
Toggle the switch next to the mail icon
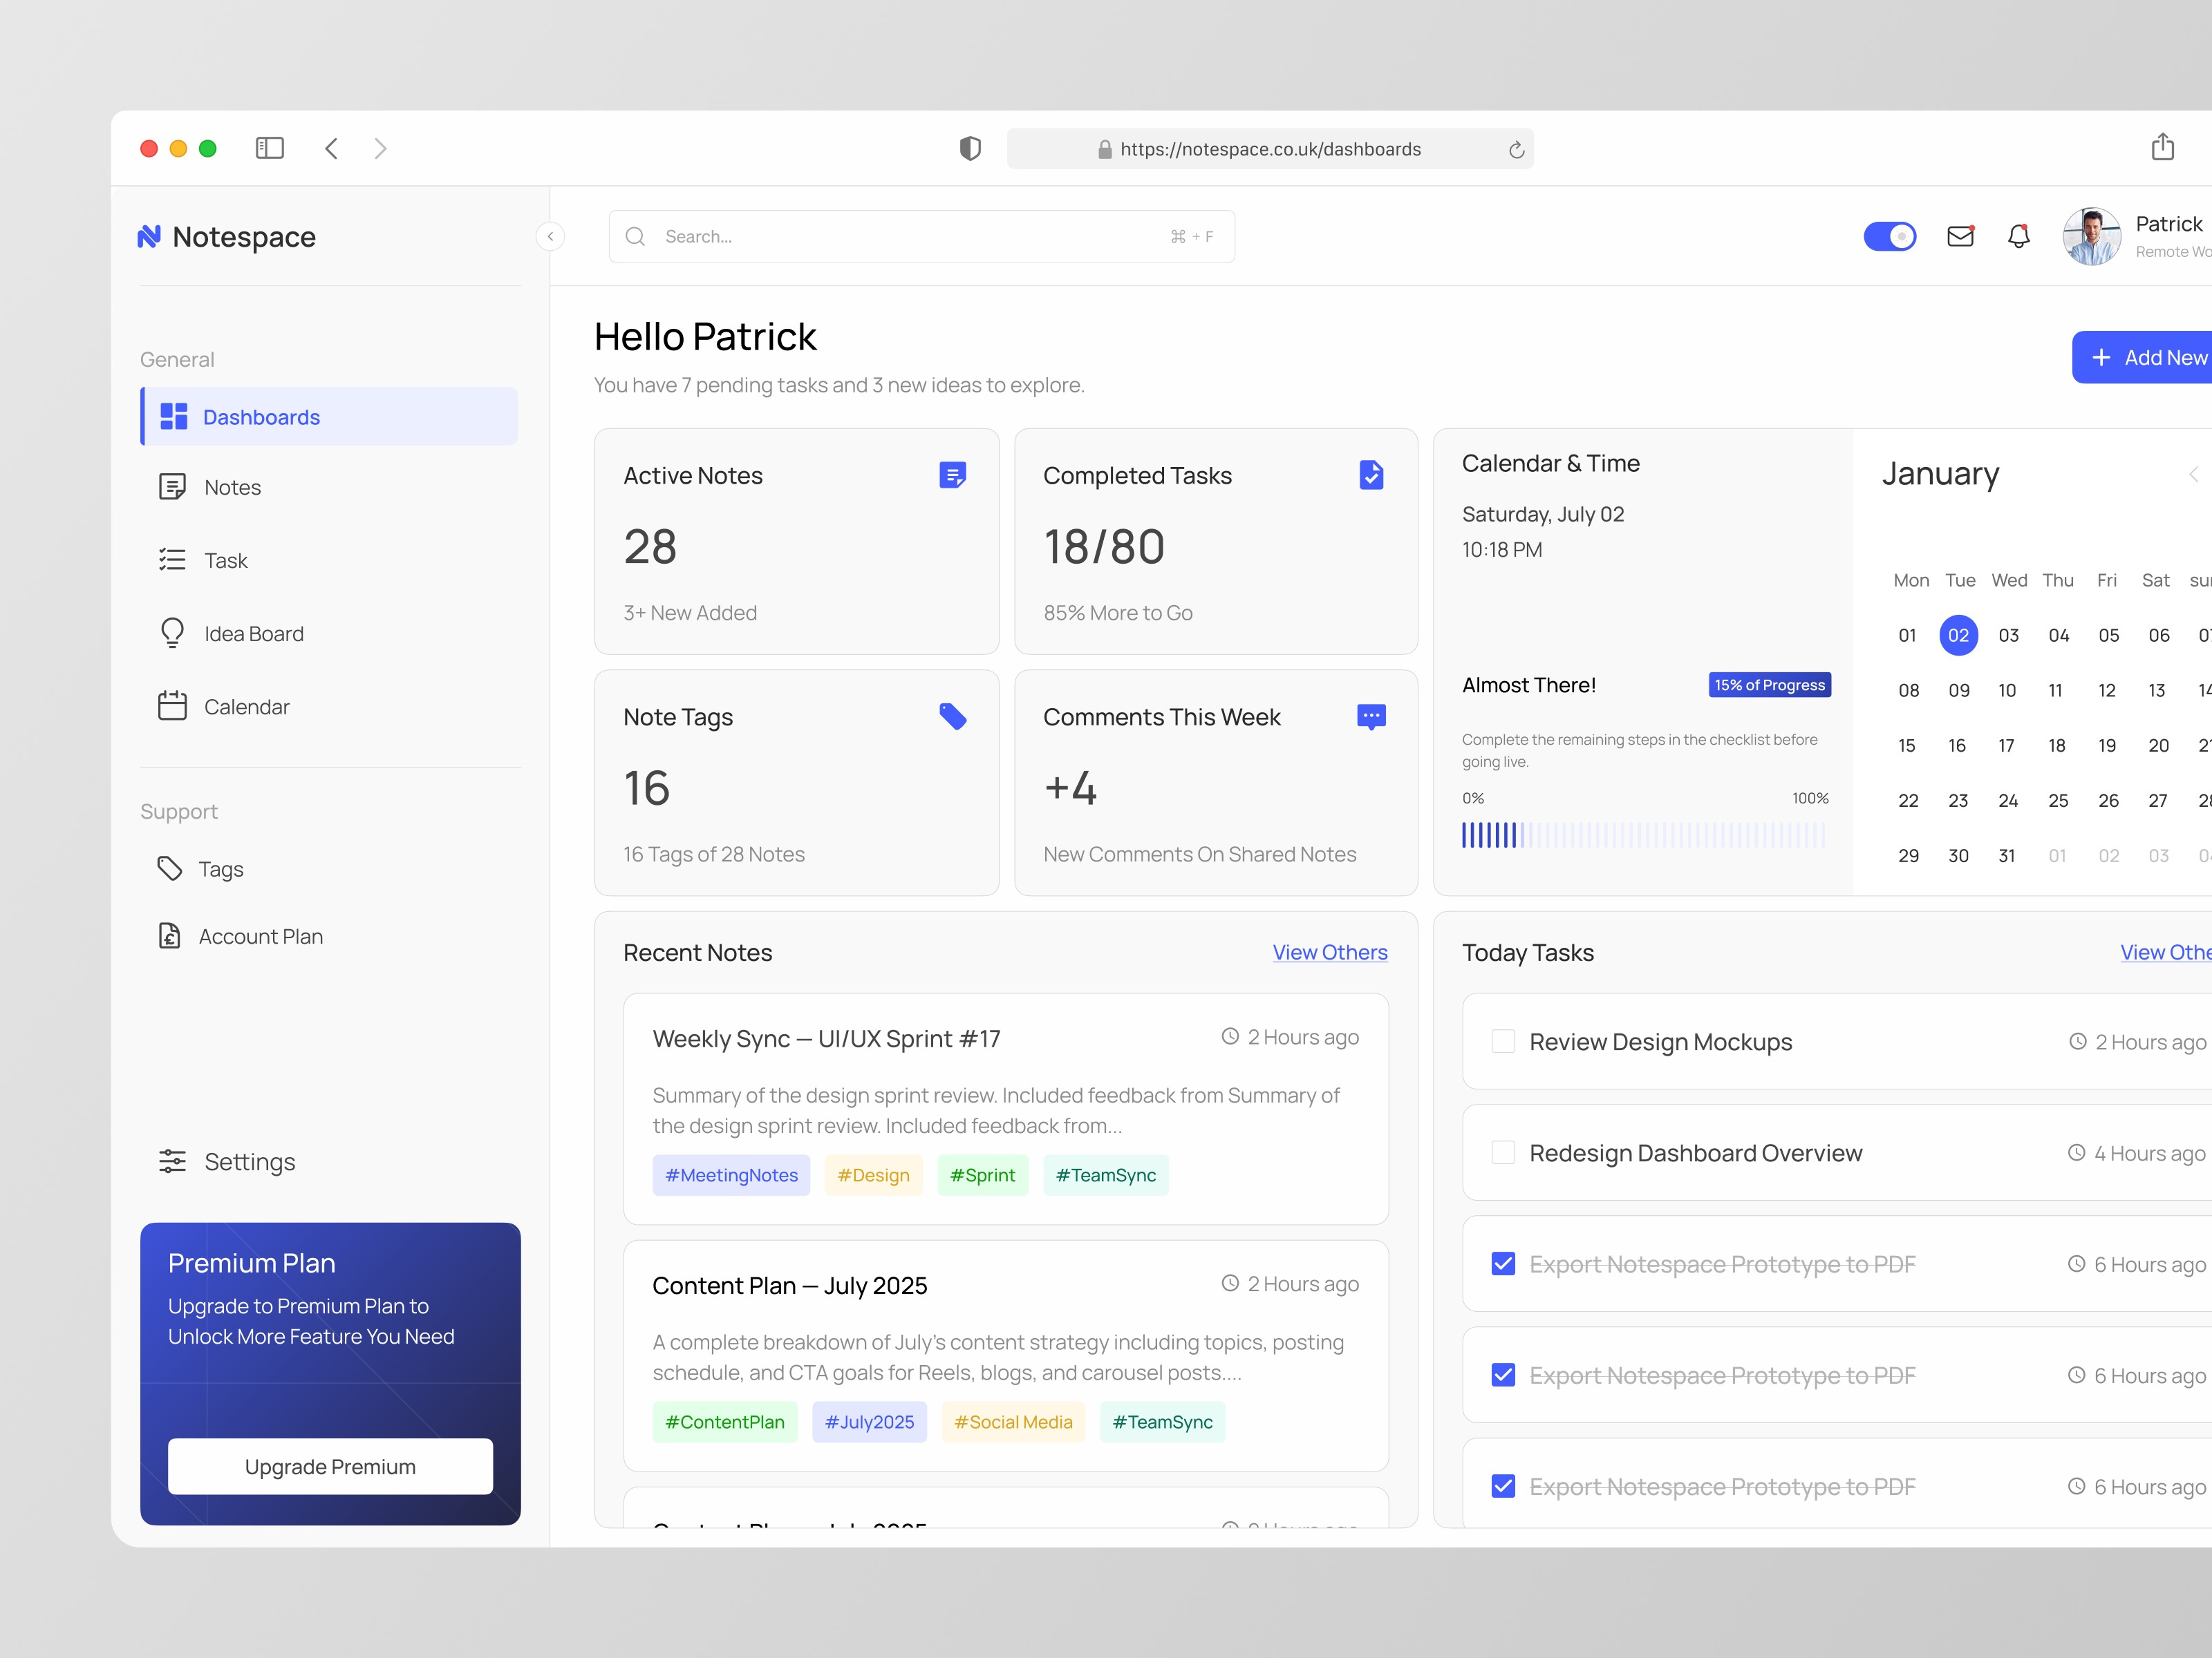[x=1889, y=236]
